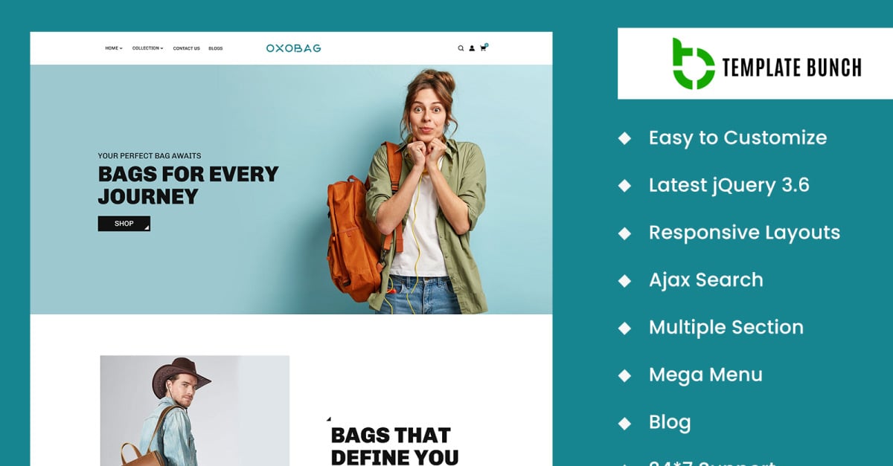Image resolution: width=893 pixels, height=466 pixels.
Task: Expand the Collection dropdown menu
Action: 148,48
